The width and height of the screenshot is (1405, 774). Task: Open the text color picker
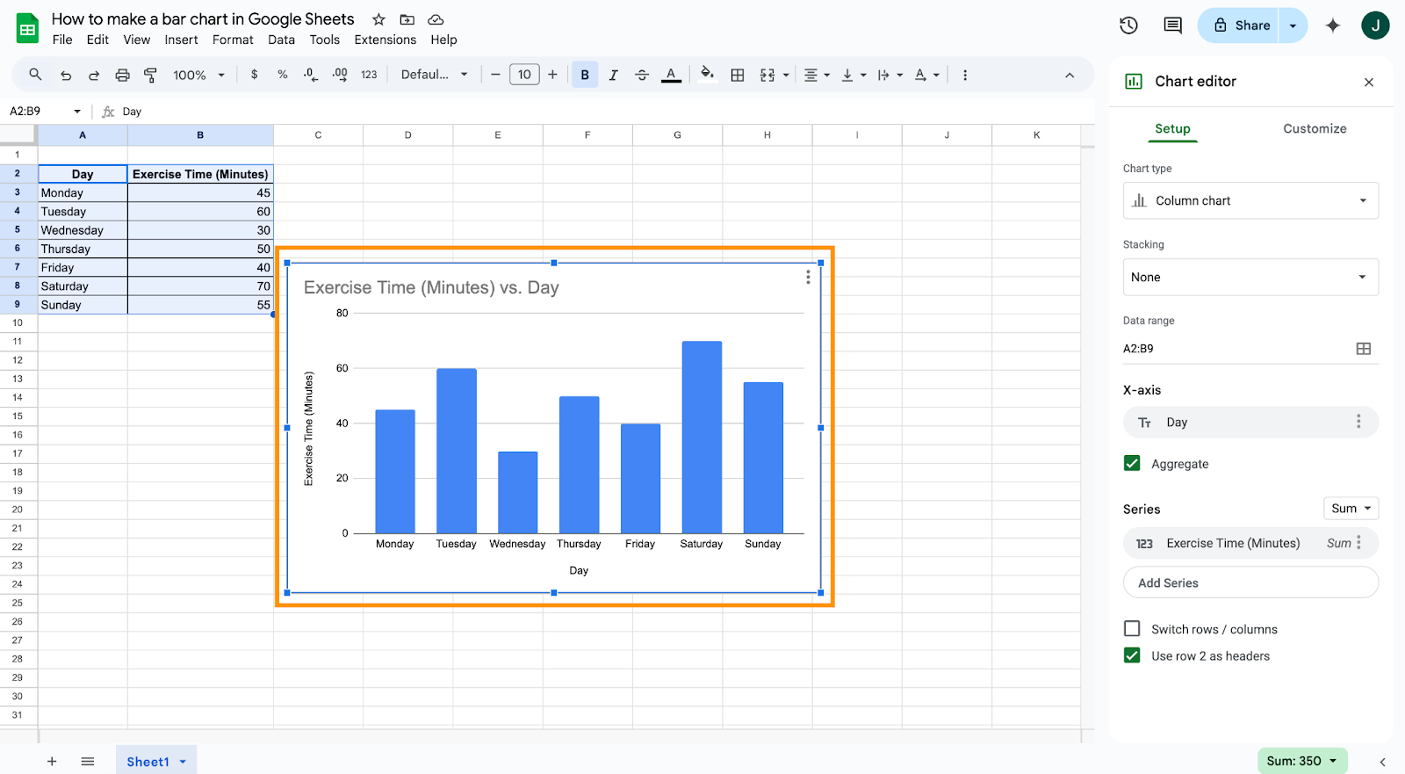(x=671, y=75)
